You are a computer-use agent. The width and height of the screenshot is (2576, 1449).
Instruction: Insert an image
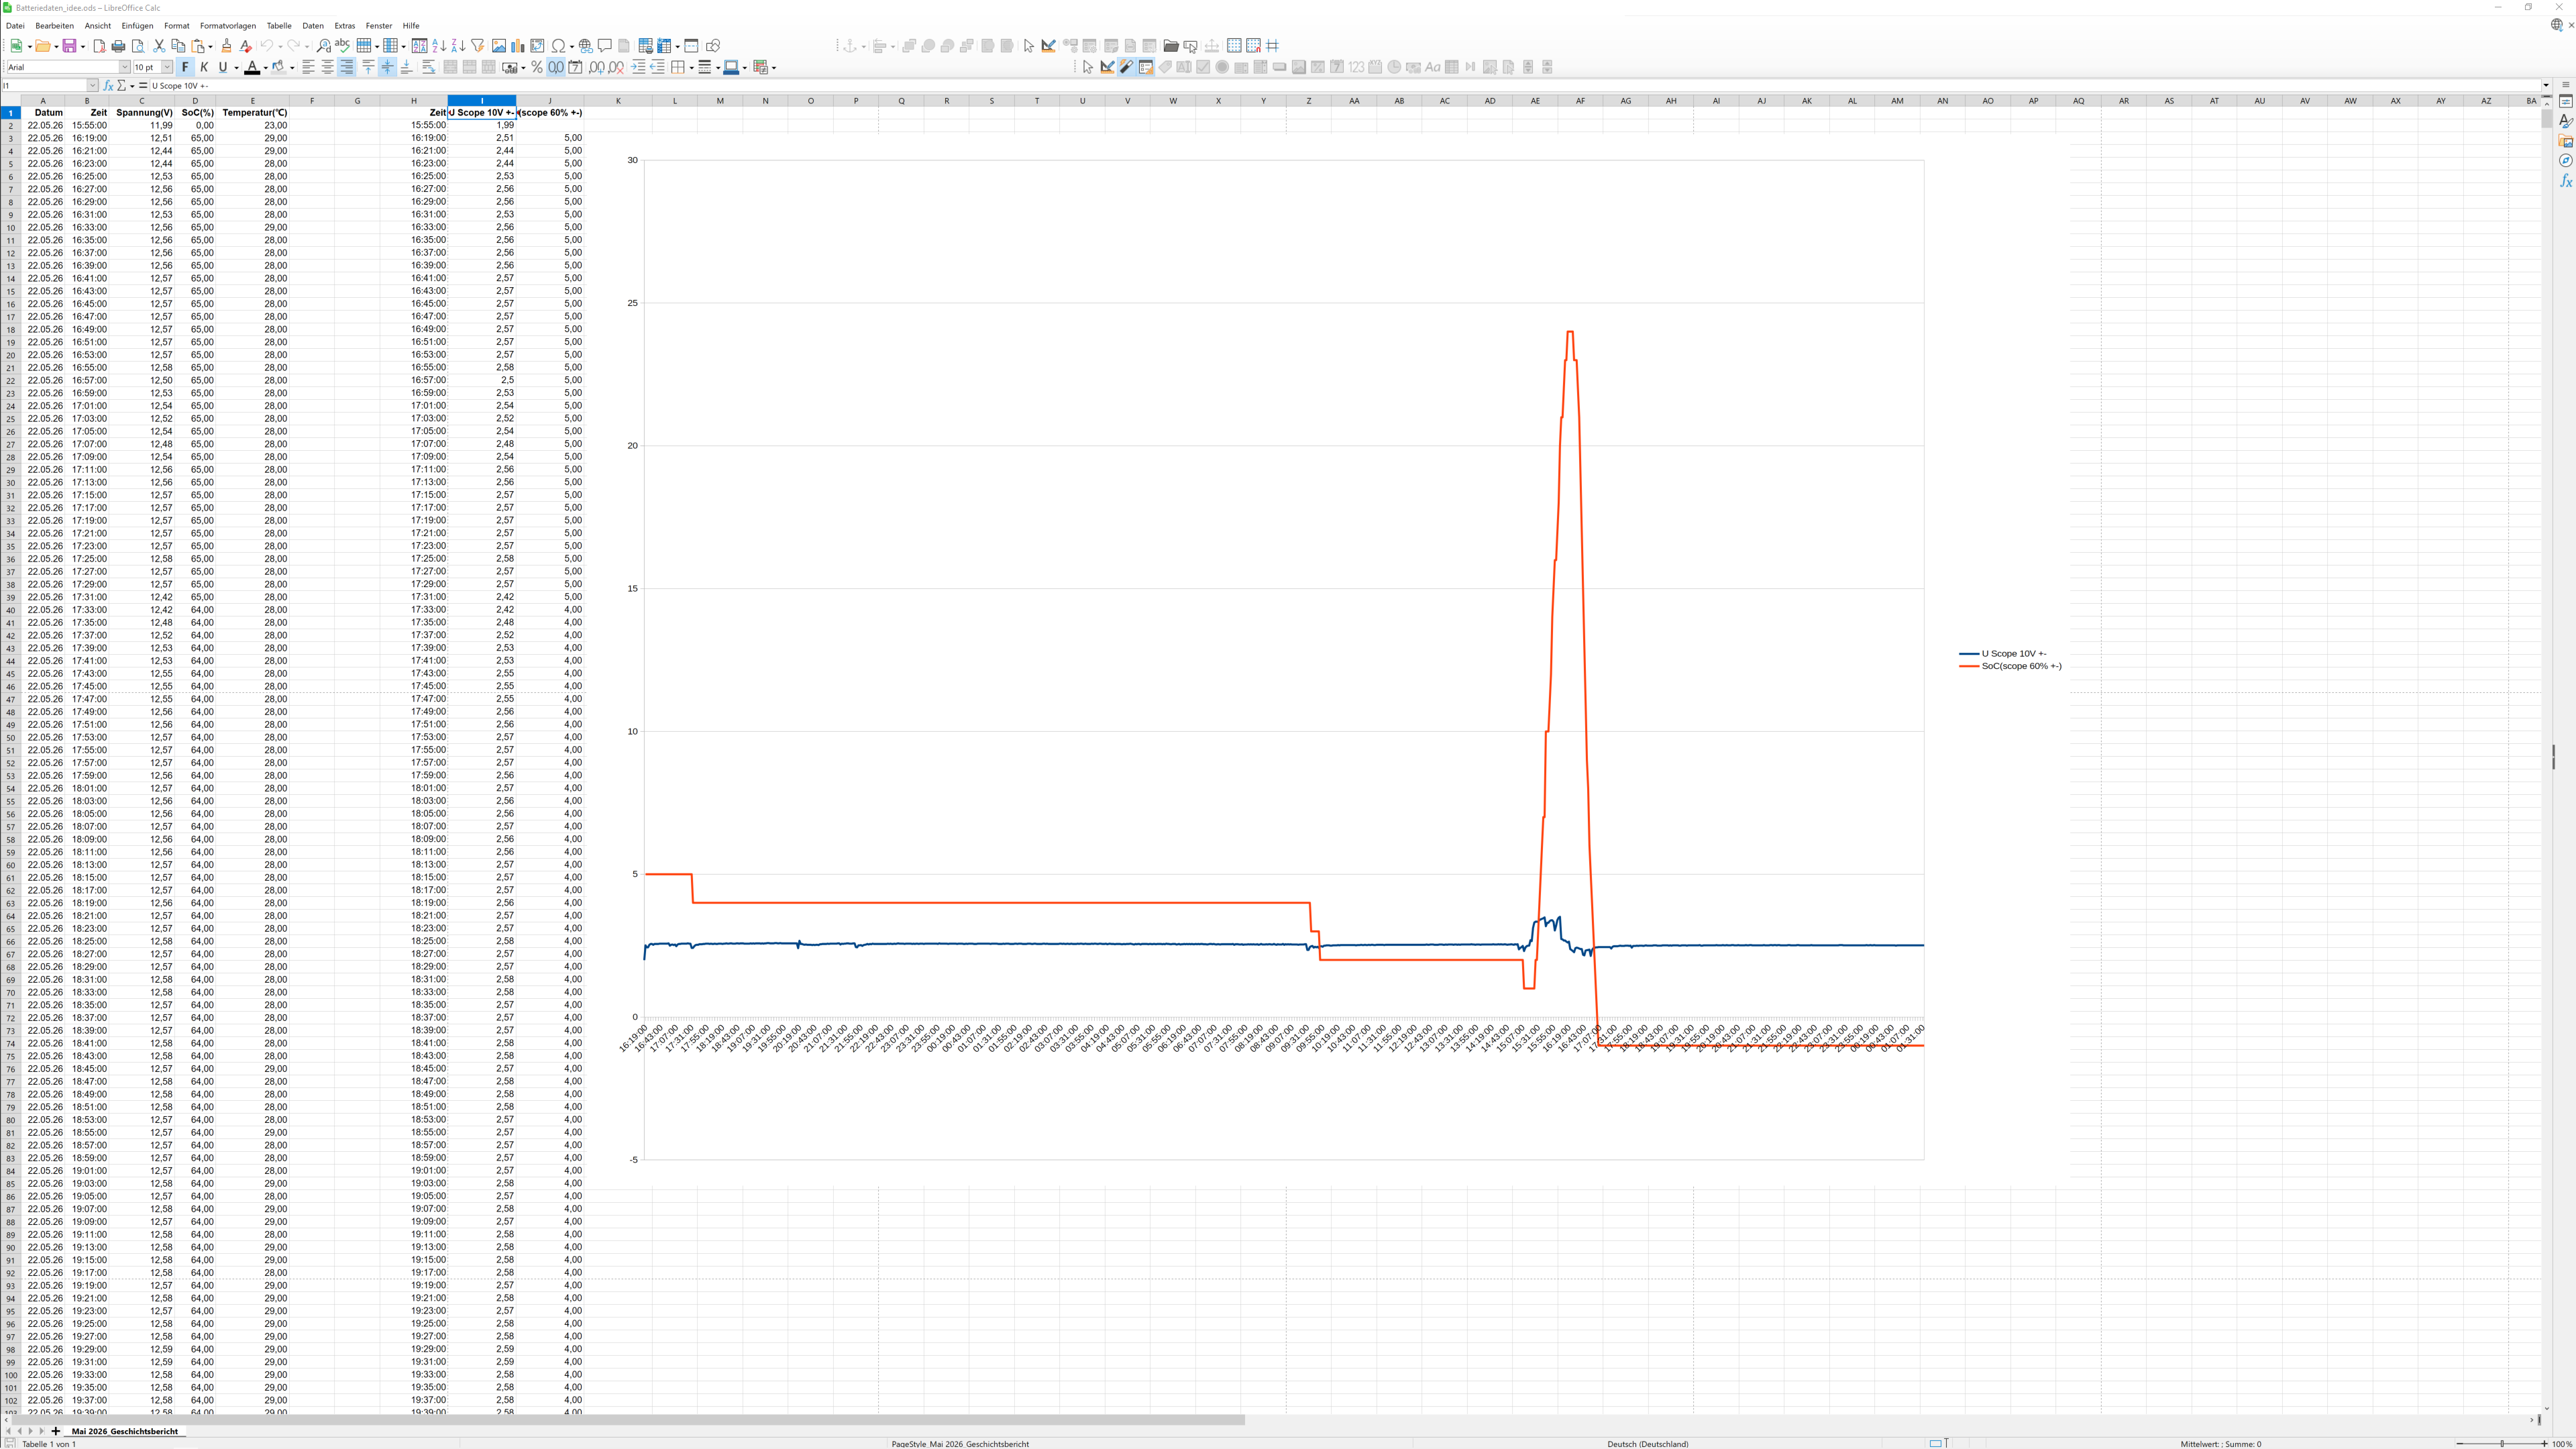pos(499,46)
